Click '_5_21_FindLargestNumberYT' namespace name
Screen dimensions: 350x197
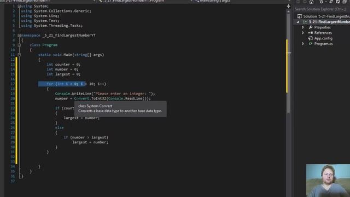coord(69,35)
